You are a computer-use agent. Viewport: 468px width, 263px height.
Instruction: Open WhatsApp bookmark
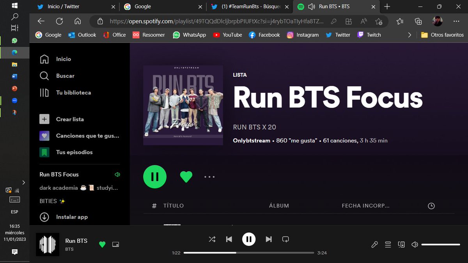pos(189,35)
